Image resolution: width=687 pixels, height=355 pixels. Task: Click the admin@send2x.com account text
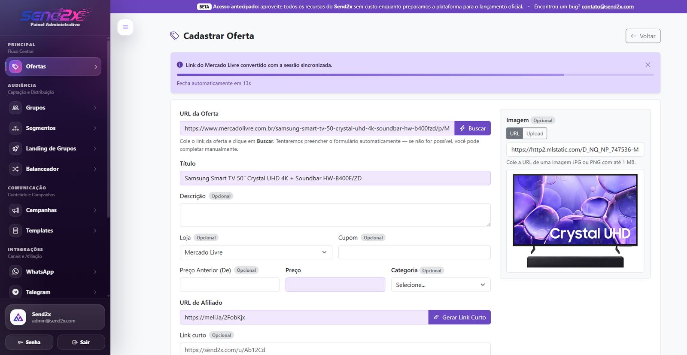pos(54,321)
